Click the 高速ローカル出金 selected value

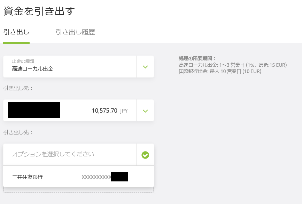[x=32, y=69]
